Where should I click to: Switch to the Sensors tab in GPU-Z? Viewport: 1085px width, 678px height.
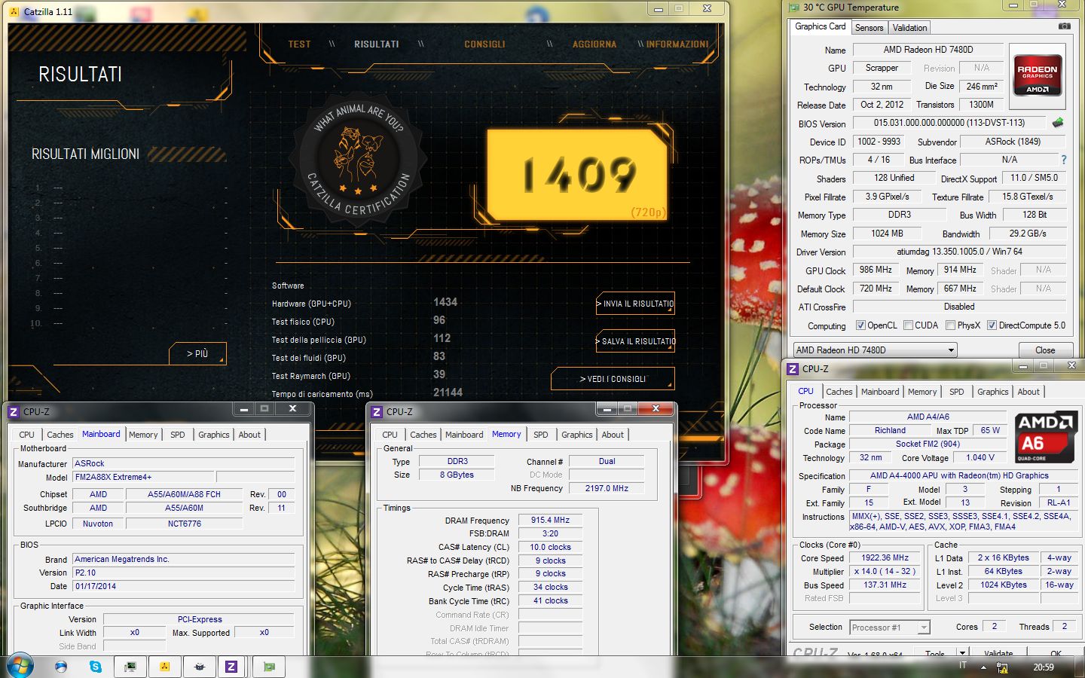[x=869, y=27]
